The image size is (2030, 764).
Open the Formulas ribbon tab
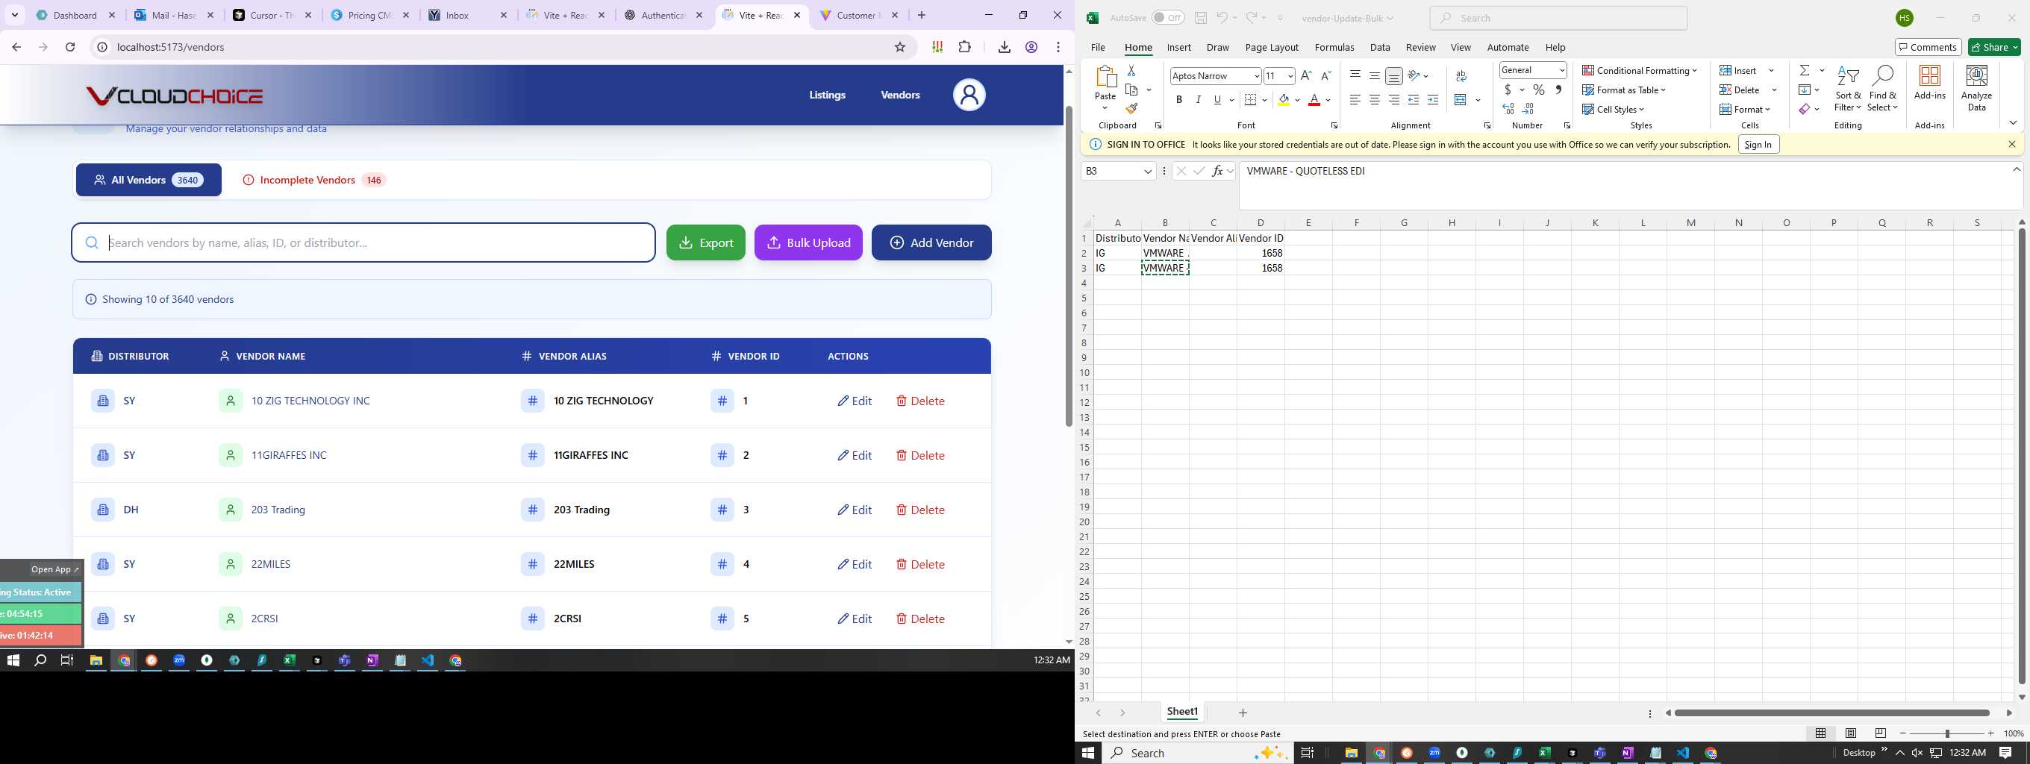pos(1334,47)
